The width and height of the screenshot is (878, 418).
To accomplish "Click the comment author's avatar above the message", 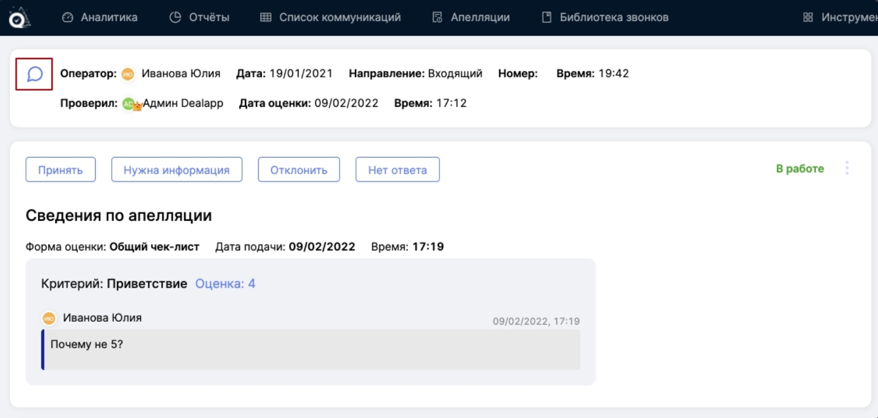I will [x=49, y=318].
